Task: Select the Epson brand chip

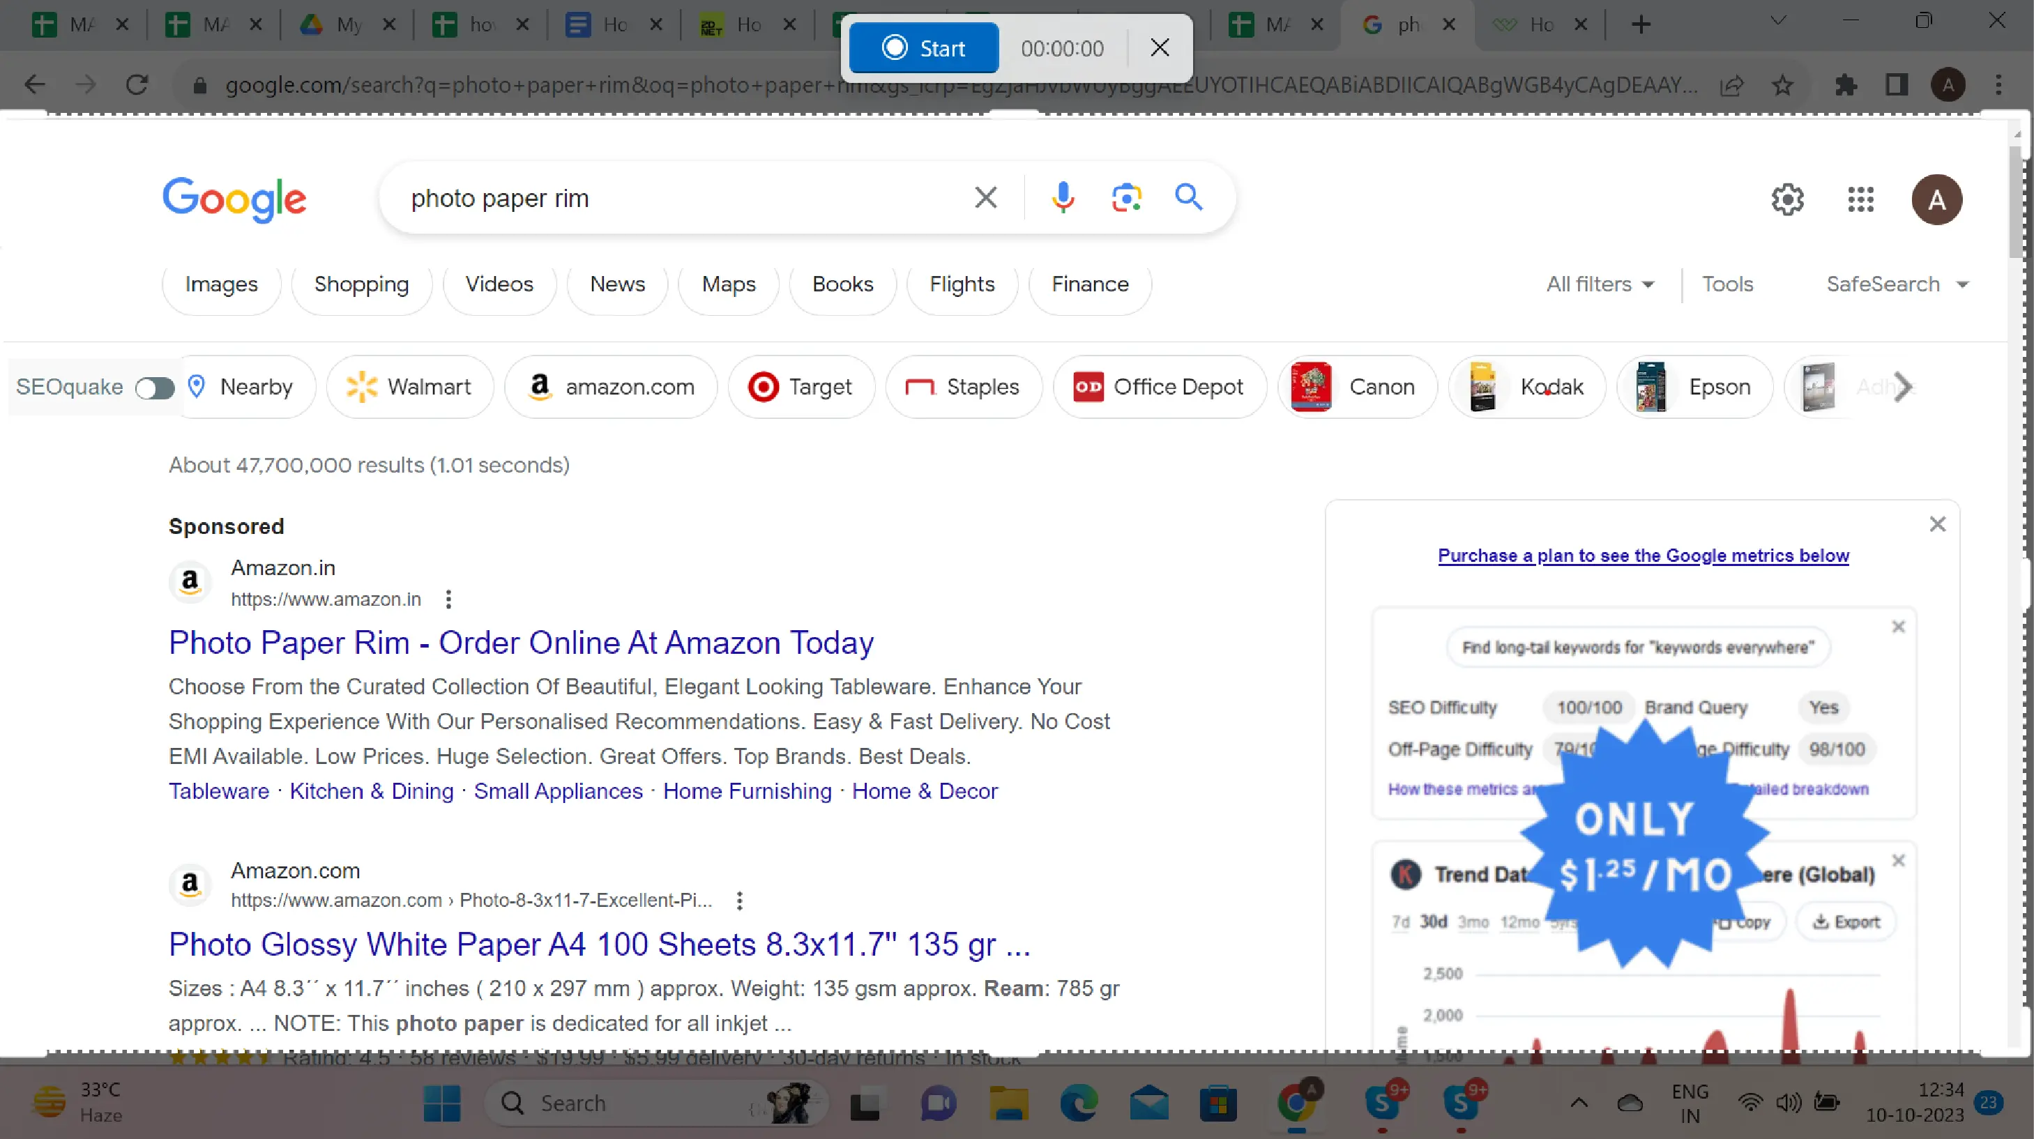Action: click(x=1694, y=387)
